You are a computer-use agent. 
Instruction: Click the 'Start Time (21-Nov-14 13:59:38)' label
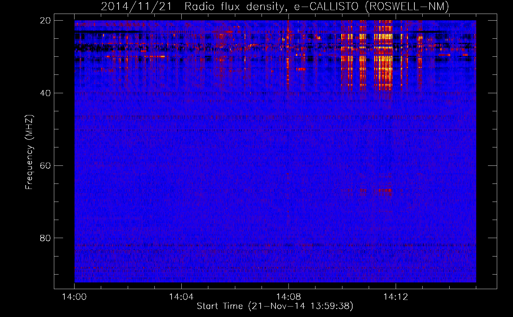point(275,306)
